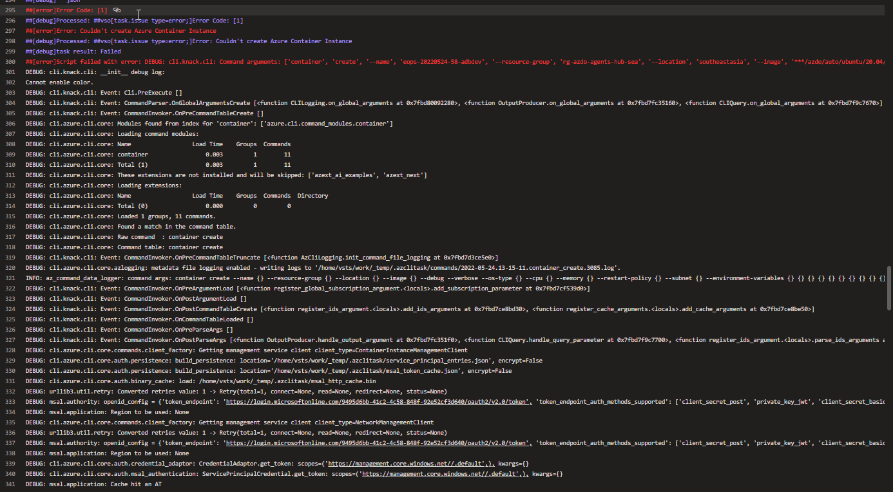The height and width of the screenshot is (492, 893).
Task: Select line number 300
Action: coord(10,62)
